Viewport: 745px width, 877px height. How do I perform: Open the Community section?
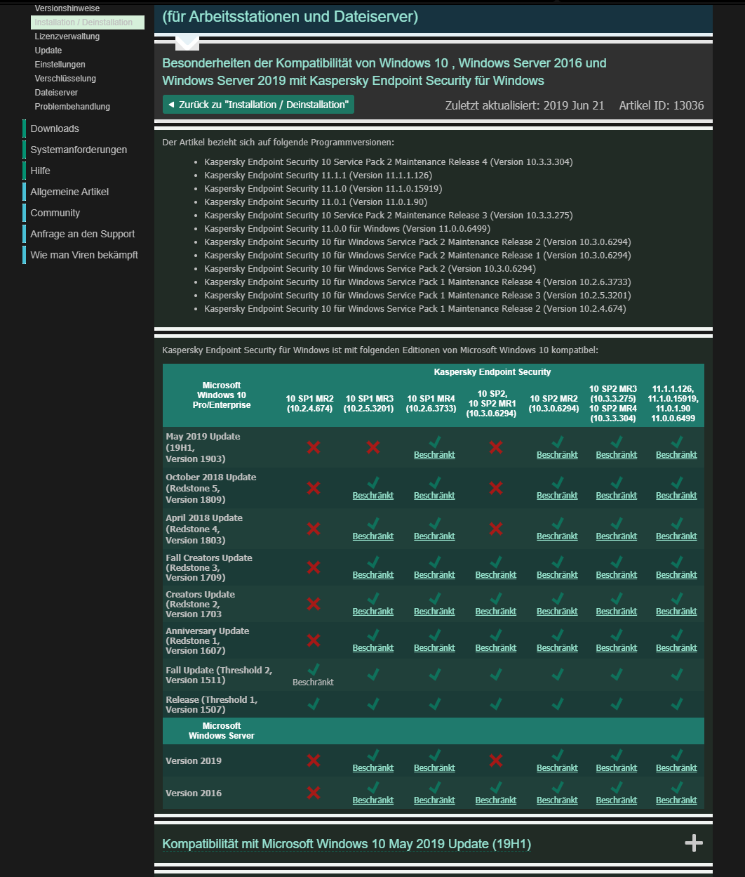tap(55, 213)
